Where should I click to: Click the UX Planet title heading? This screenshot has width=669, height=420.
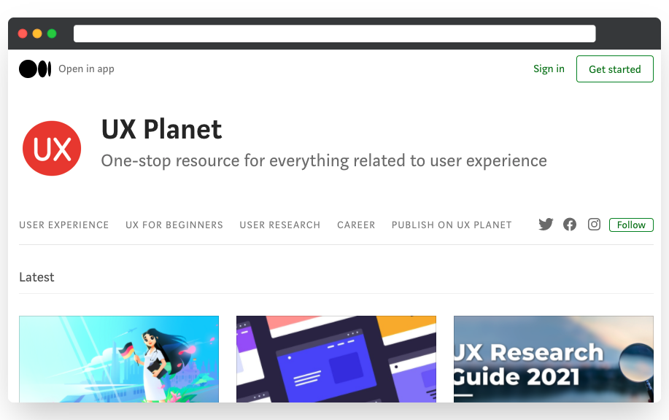click(161, 130)
